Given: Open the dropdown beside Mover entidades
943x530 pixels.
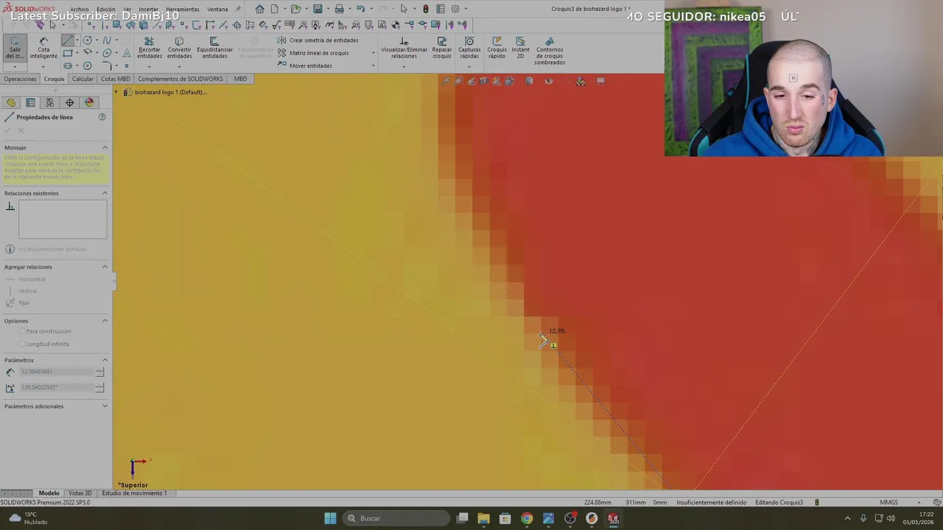Looking at the screenshot, I should (x=373, y=66).
